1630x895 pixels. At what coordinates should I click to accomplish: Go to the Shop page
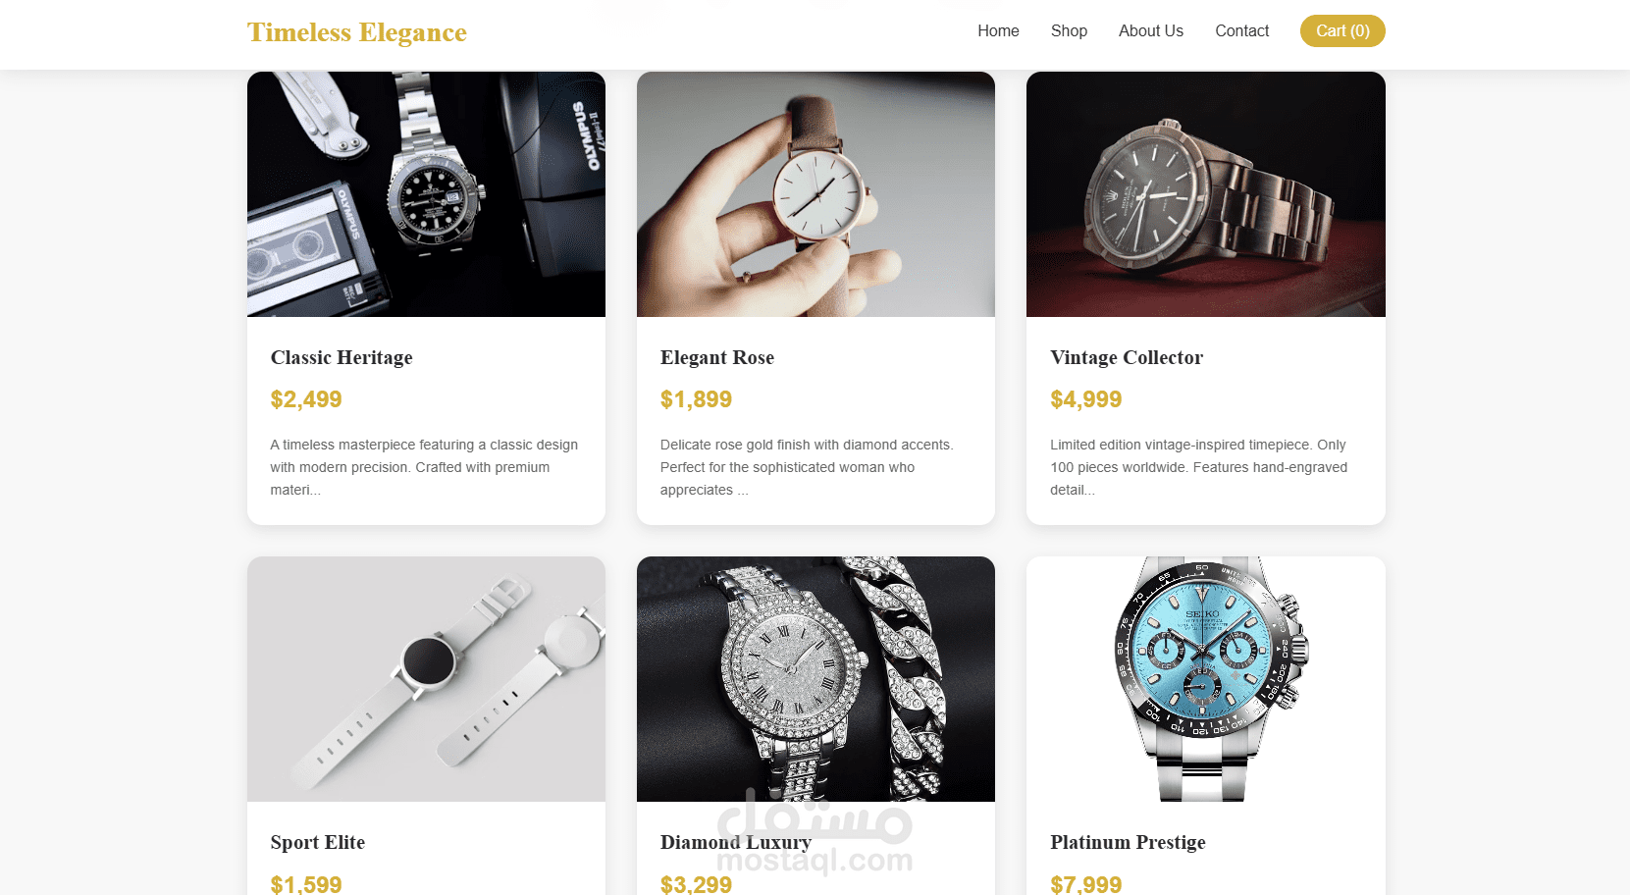coord(1069,31)
